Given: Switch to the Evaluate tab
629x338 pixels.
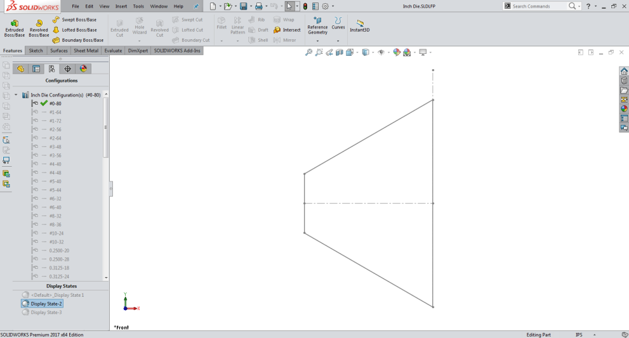Looking at the screenshot, I should point(113,51).
